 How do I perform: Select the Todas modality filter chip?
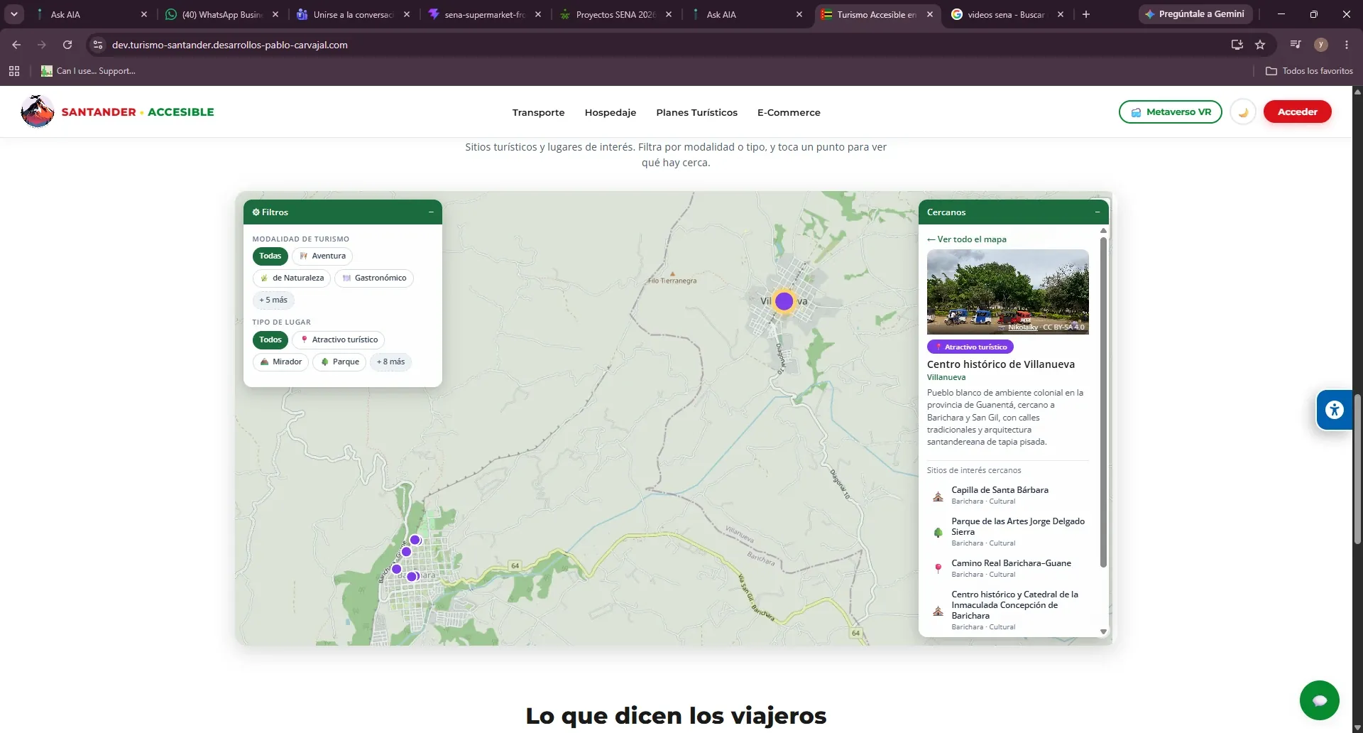click(270, 256)
